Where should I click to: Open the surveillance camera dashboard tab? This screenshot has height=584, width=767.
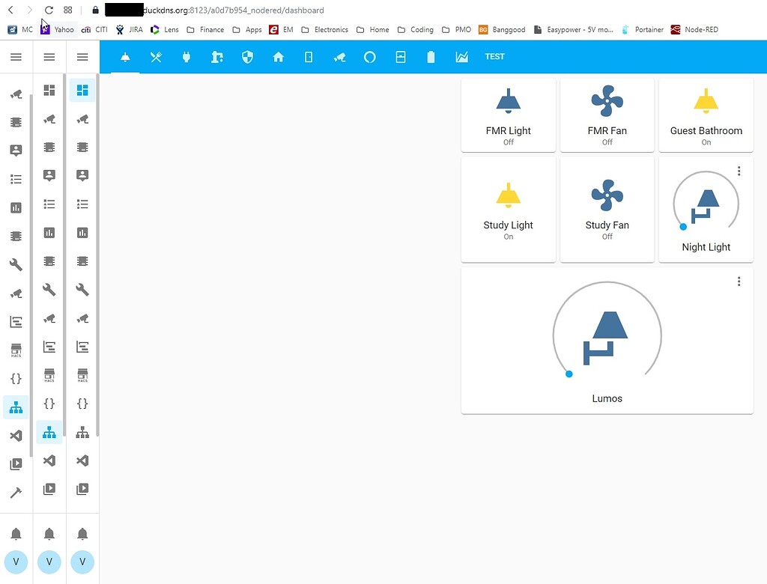[x=339, y=56]
